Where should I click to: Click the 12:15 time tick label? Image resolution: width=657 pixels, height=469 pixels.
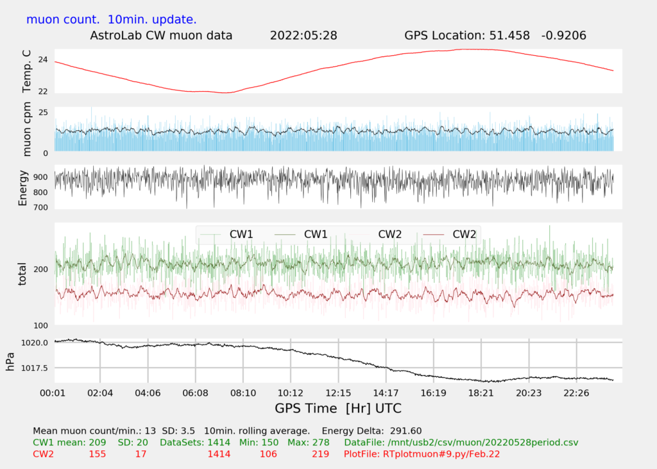[338, 393]
